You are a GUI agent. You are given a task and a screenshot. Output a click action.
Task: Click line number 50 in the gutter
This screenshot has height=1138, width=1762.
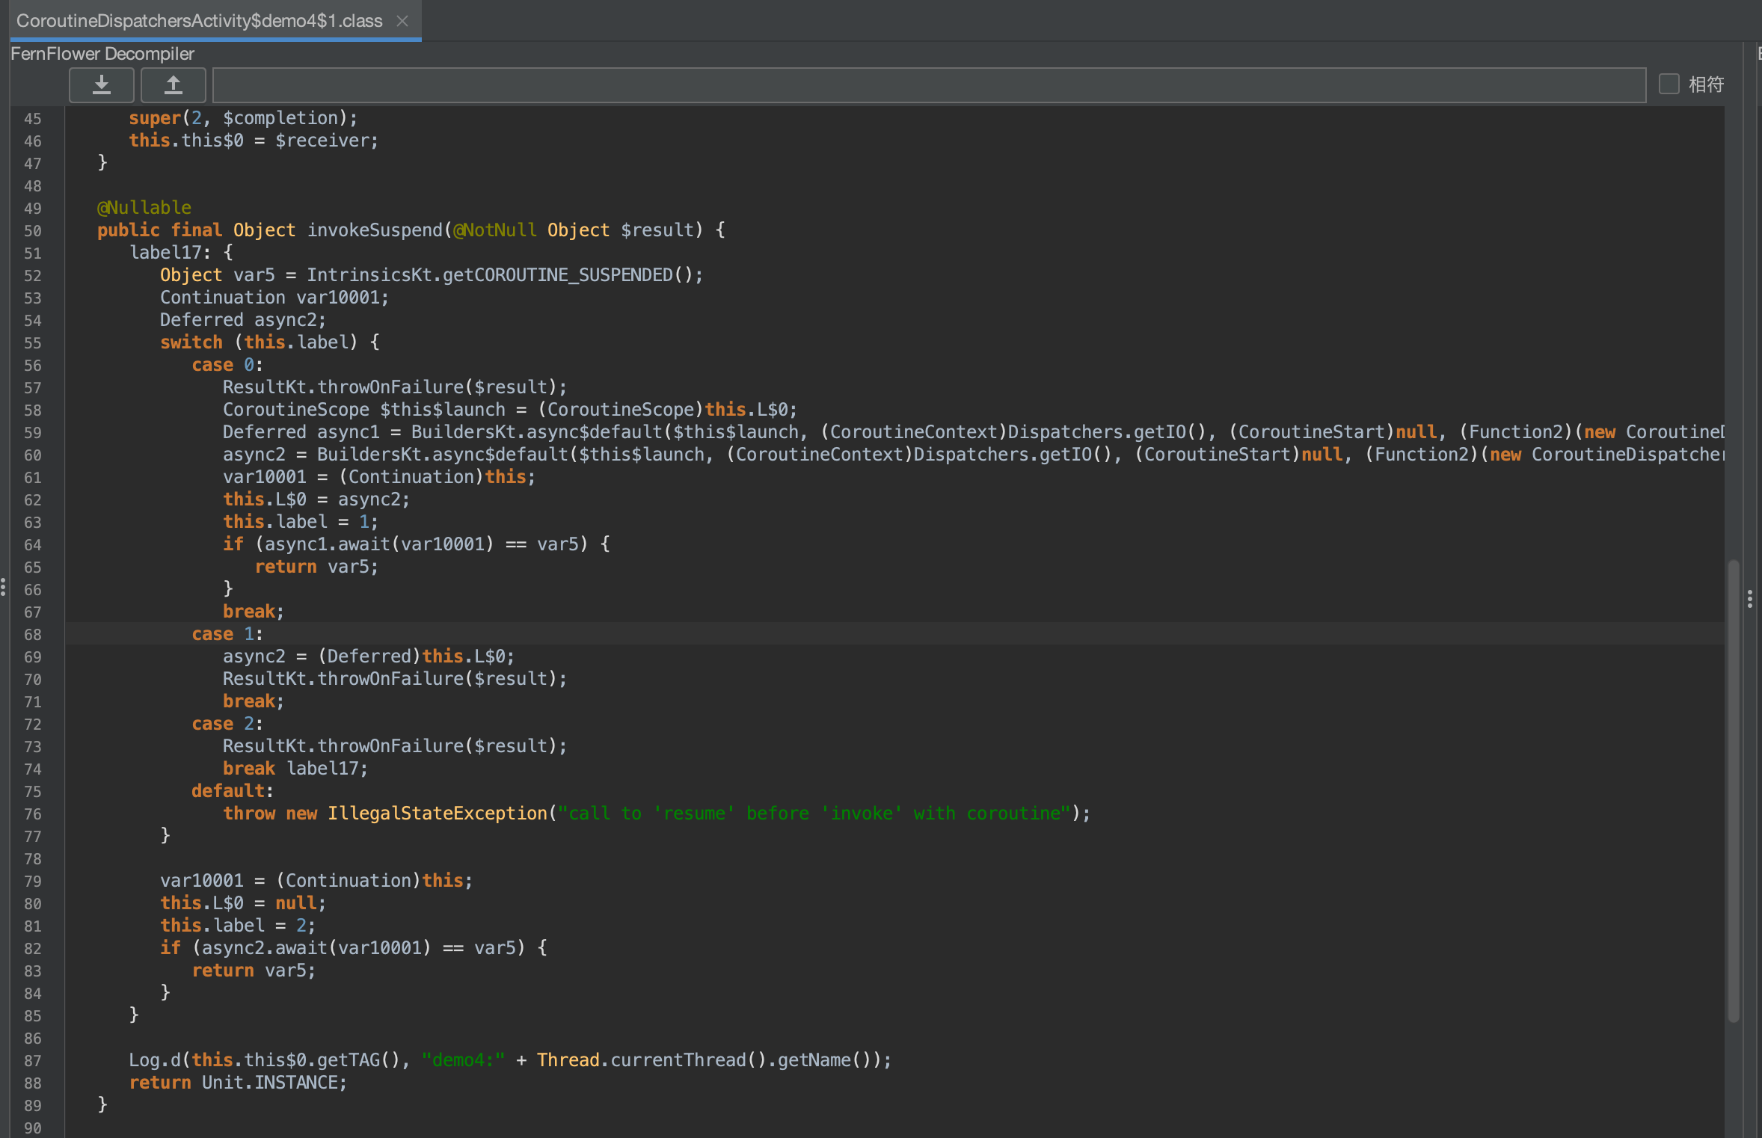pos(33,231)
